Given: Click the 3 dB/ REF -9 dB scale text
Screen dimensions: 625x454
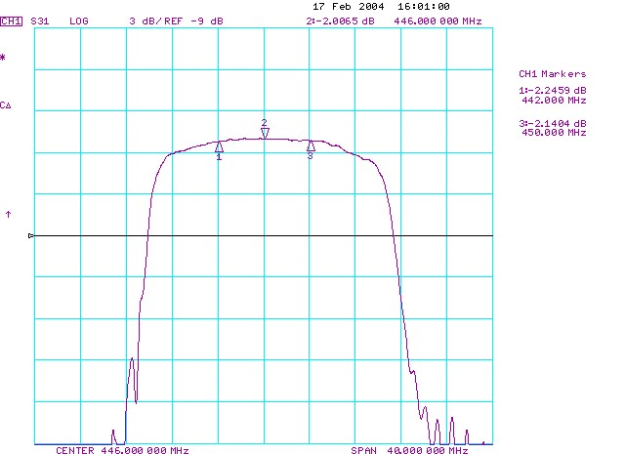Looking at the screenshot, I should click(x=176, y=21).
